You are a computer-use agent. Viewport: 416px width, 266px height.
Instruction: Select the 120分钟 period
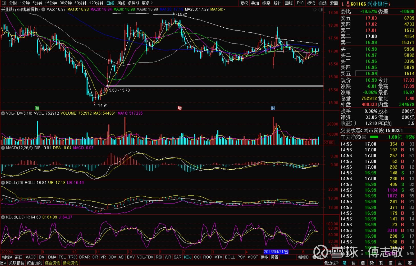[x=96, y=3]
